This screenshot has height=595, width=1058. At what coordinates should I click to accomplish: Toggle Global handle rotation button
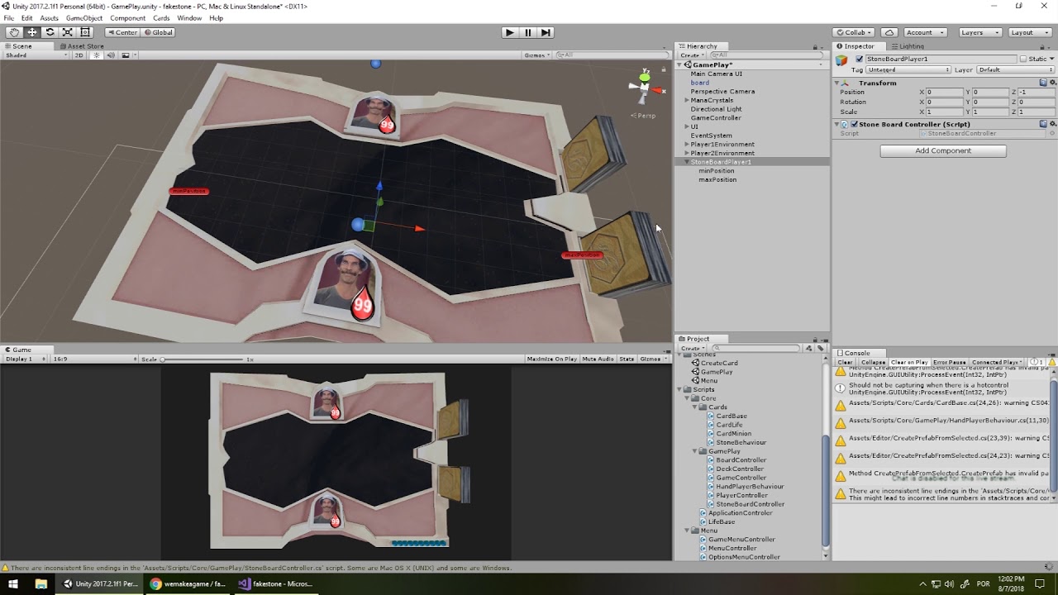(158, 32)
